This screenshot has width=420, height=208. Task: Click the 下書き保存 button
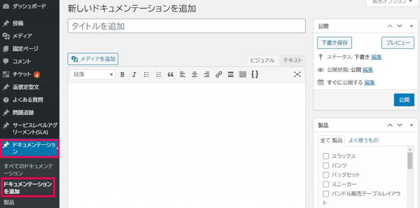click(334, 43)
